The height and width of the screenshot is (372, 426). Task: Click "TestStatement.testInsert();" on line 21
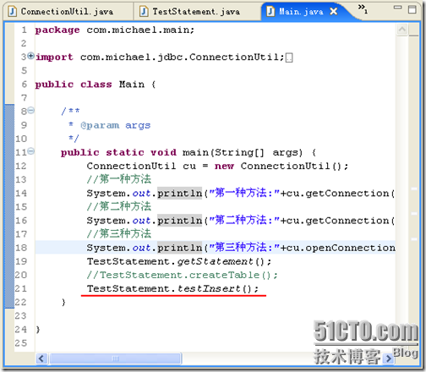(x=172, y=289)
